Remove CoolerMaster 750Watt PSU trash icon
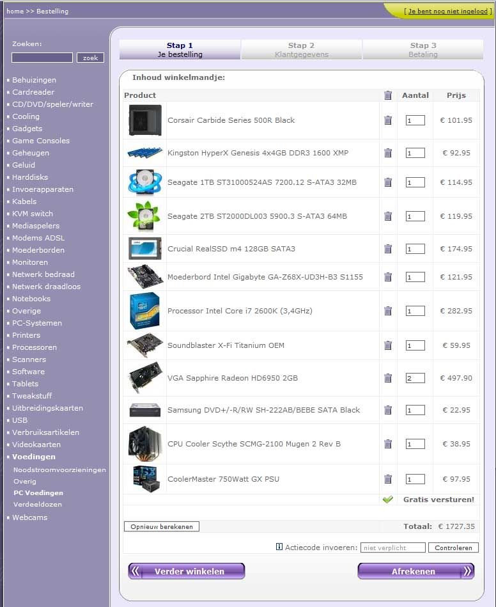 click(x=388, y=479)
